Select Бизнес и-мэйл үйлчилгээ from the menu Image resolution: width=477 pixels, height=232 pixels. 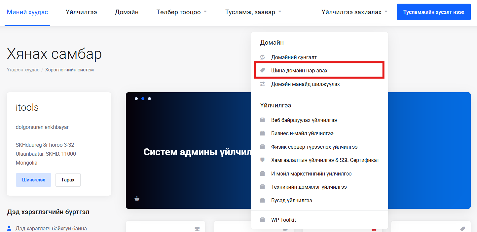302,134
